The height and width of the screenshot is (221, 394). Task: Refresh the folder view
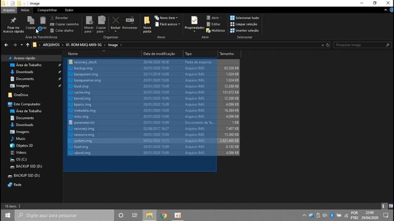pos(328,45)
